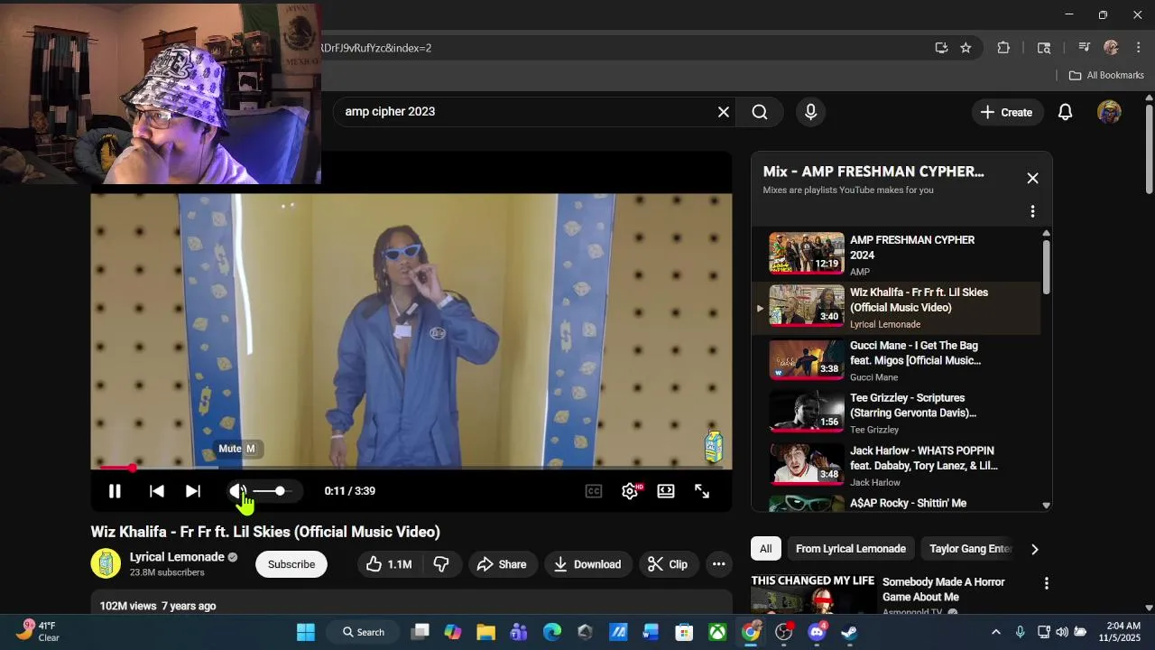Start voice search with the microphone button
Screen dimensions: 1155x650
point(810,112)
